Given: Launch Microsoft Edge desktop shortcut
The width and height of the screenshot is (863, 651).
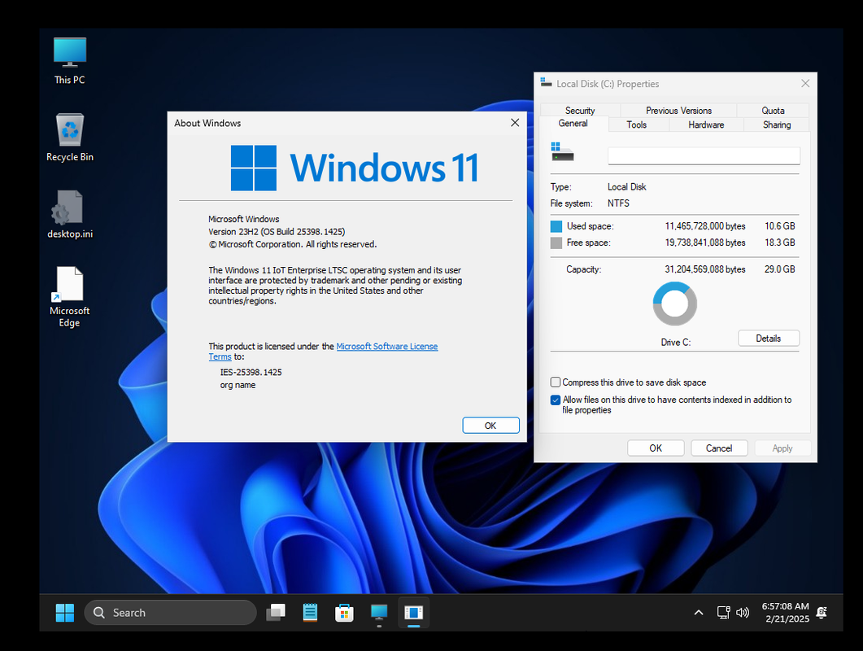Looking at the screenshot, I should (x=70, y=297).
